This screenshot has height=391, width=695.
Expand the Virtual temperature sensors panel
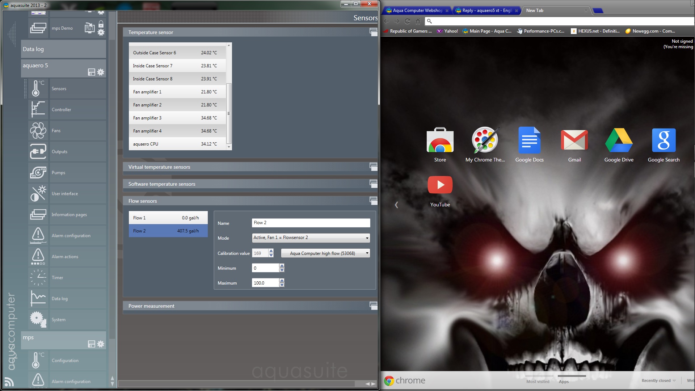coord(373,167)
